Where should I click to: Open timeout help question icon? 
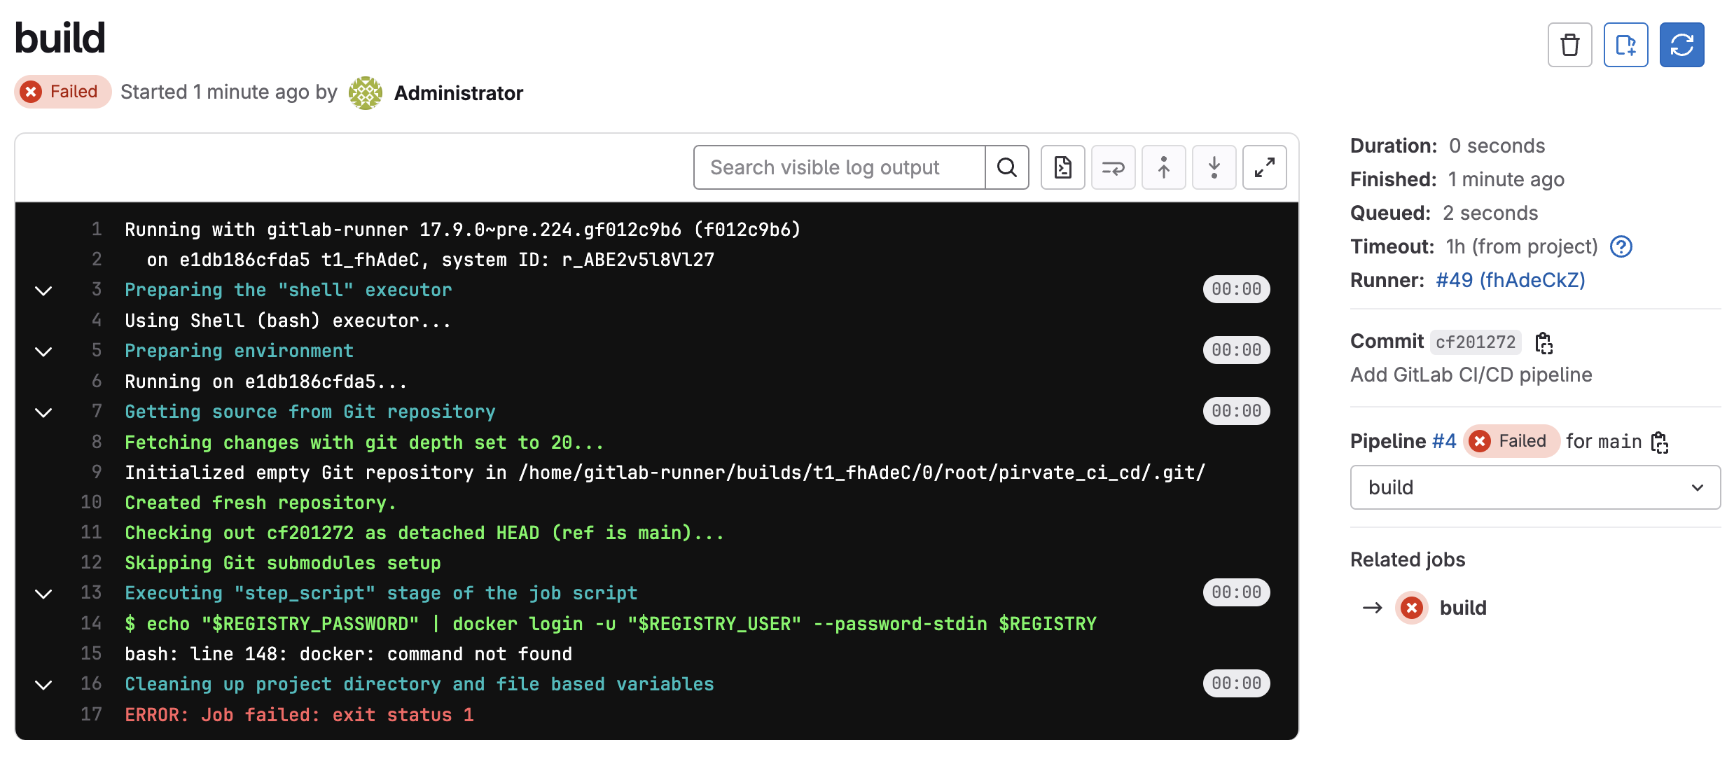1621,246
